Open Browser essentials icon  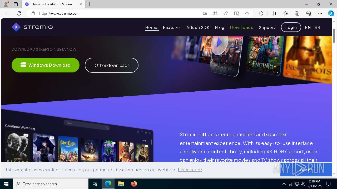tap(309, 13)
